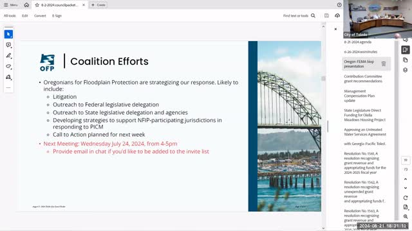Screen dimensions: 412x231
Task: Open the All tools menu
Action: (10, 15)
